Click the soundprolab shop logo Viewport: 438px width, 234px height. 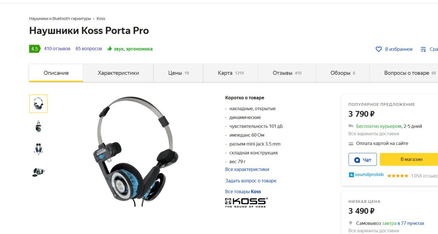366,174
